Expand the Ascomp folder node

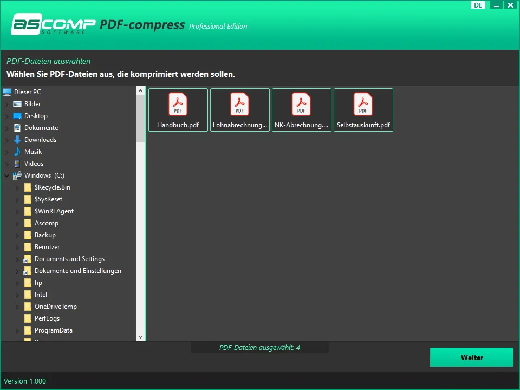pyautogui.click(x=17, y=224)
